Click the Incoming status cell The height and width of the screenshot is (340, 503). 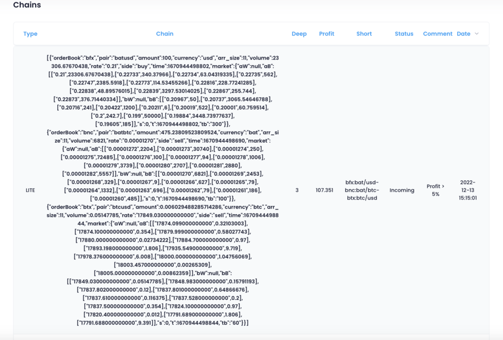(x=402, y=190)
